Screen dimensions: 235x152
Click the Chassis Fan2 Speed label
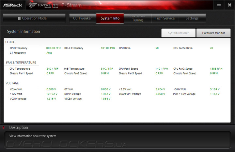76,73
